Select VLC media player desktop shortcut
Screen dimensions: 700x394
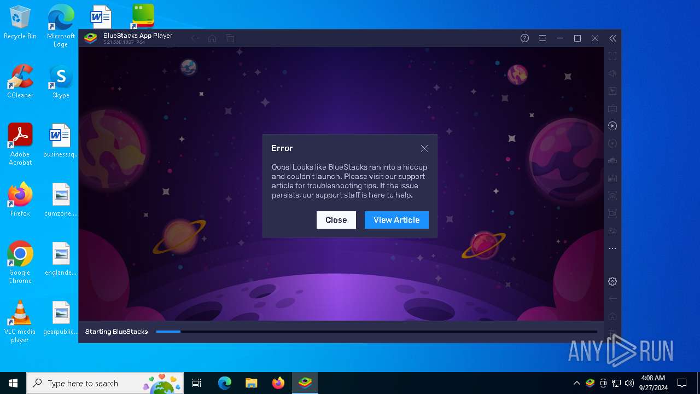pos(20,322)
